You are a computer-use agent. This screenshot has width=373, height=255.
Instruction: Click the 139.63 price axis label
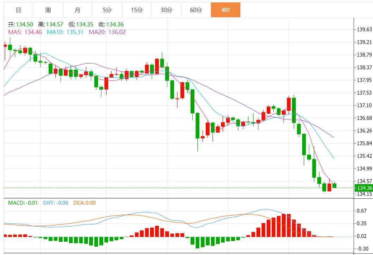[x=365, y=30]
